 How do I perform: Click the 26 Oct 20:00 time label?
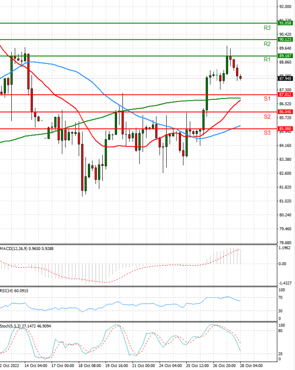click(224, 366)
